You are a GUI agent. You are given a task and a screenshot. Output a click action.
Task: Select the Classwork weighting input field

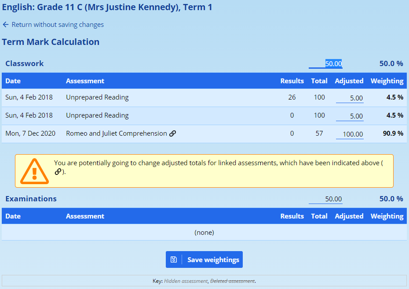coord(325,63)
